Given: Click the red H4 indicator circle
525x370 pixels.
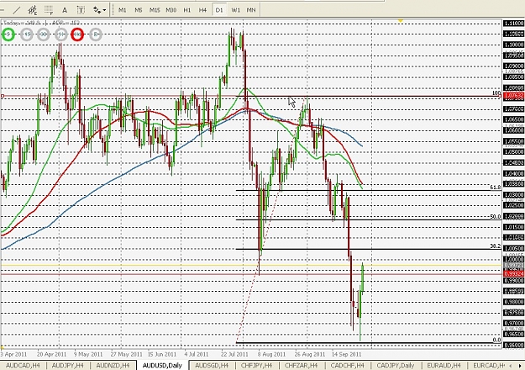Looking at the screenshot, I should 77,34.
